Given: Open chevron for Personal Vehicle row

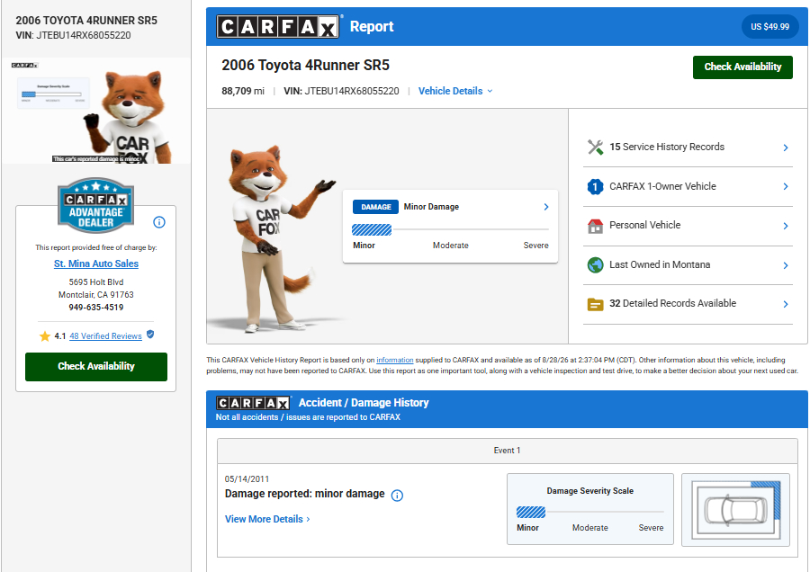Looking at the screenshot, I should [x=785, y=226].
